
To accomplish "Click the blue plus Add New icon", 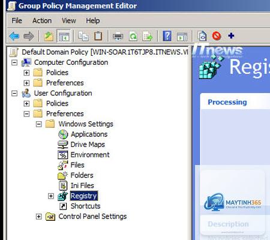I will coord(231,36).
